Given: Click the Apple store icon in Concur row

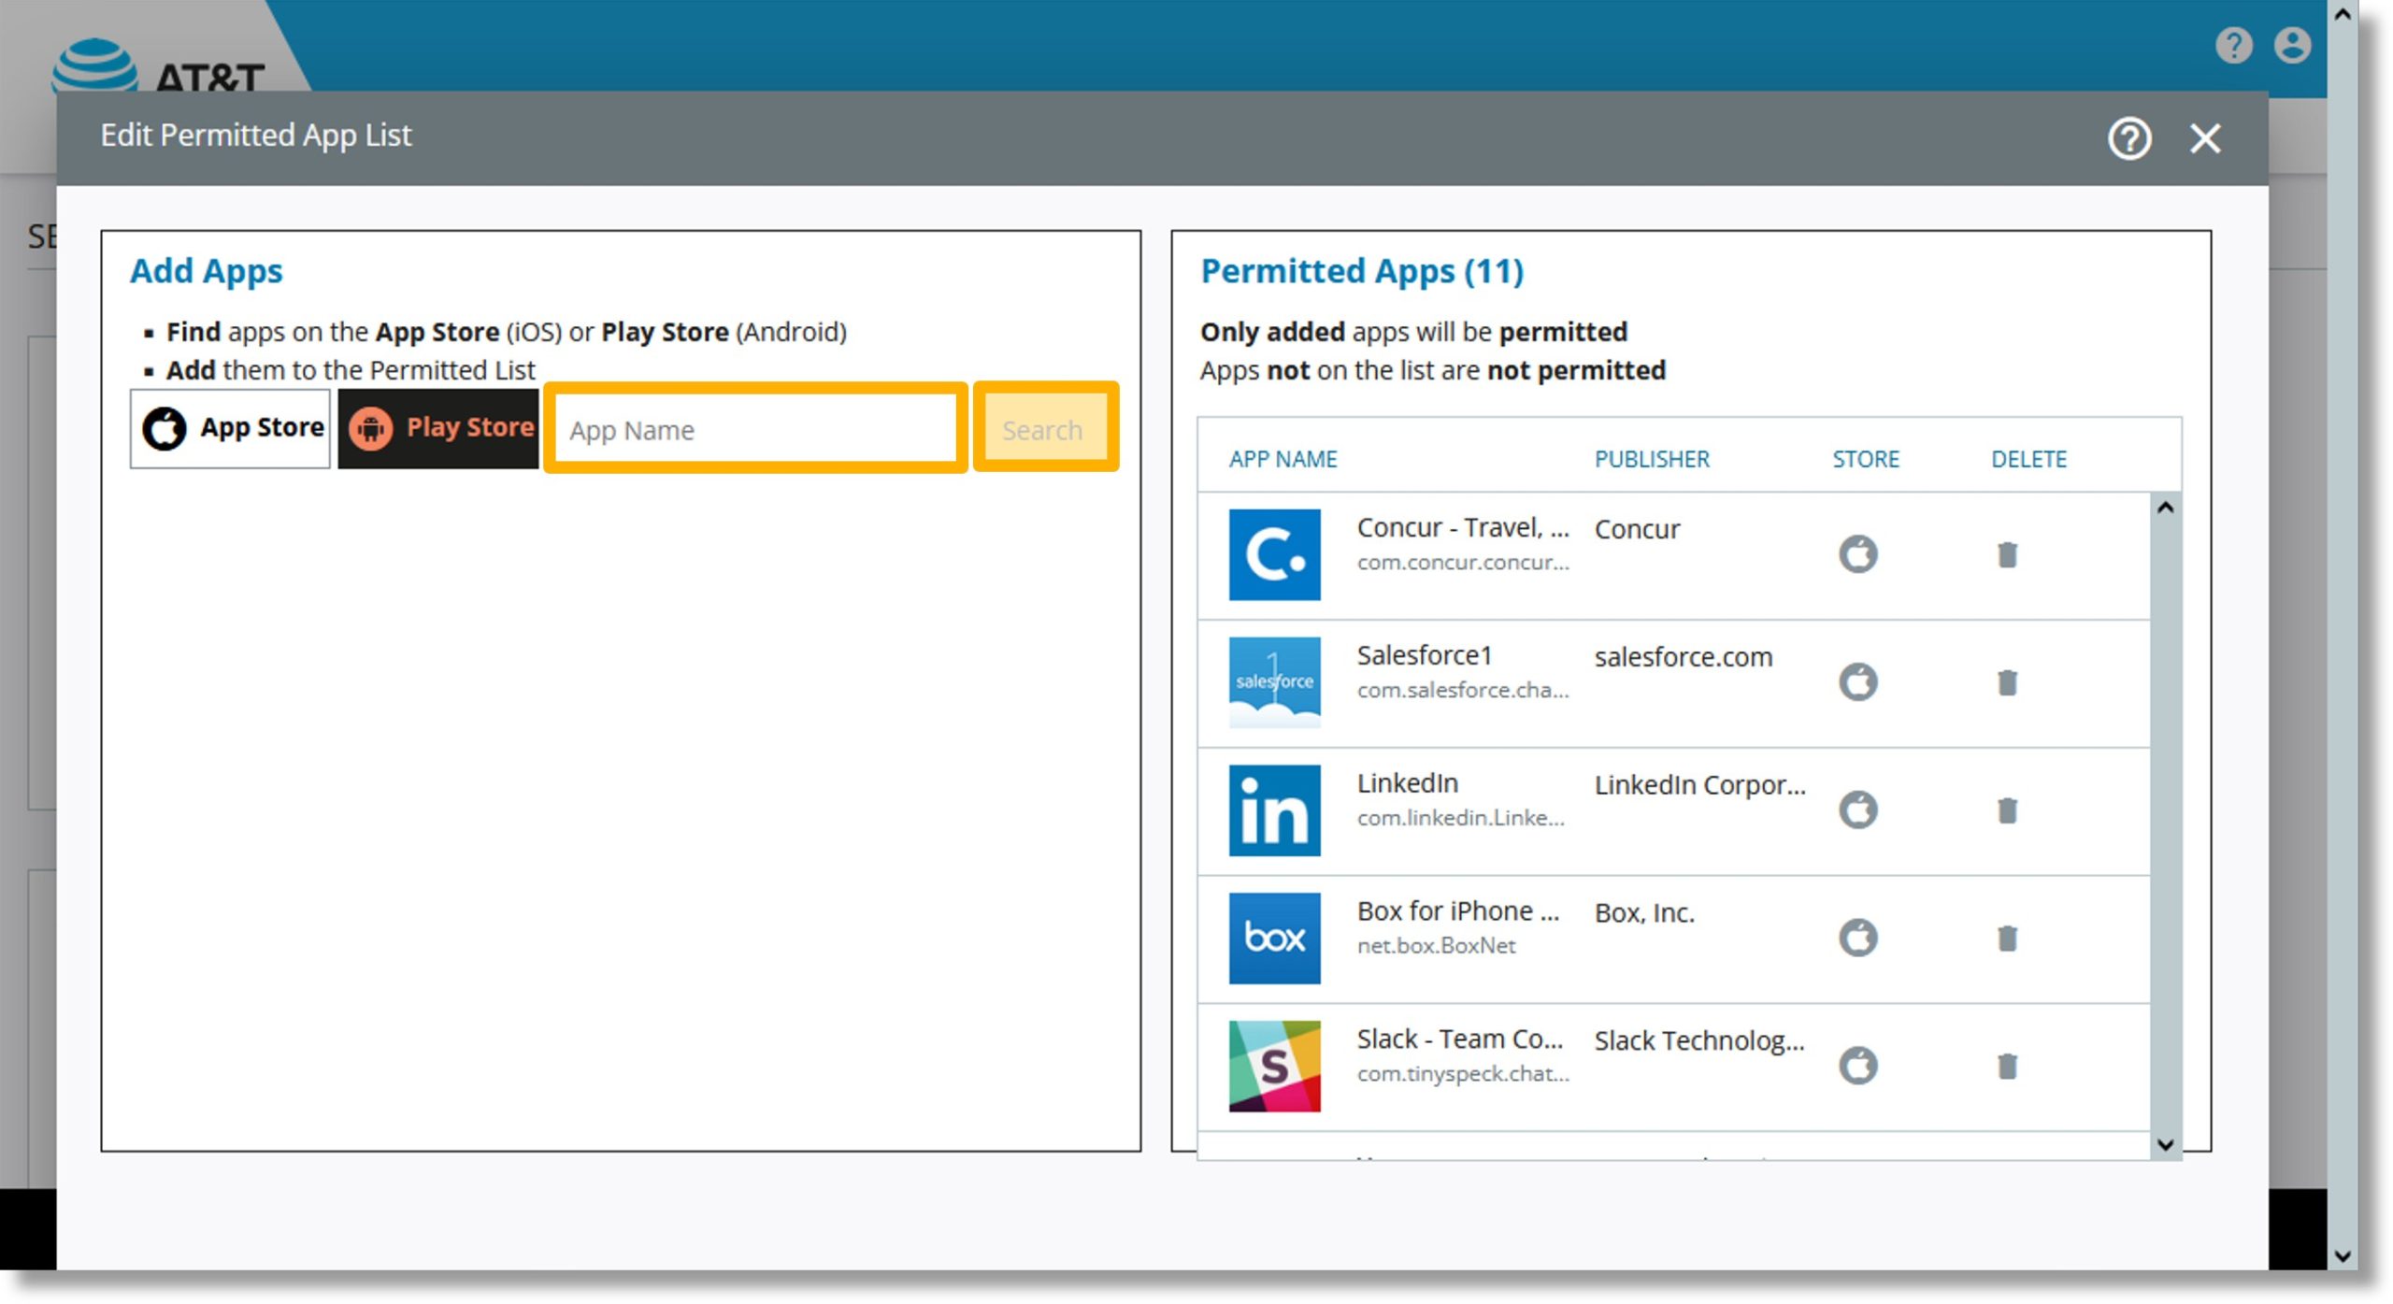Looking at the screenshot, I should pos(1857,554).
